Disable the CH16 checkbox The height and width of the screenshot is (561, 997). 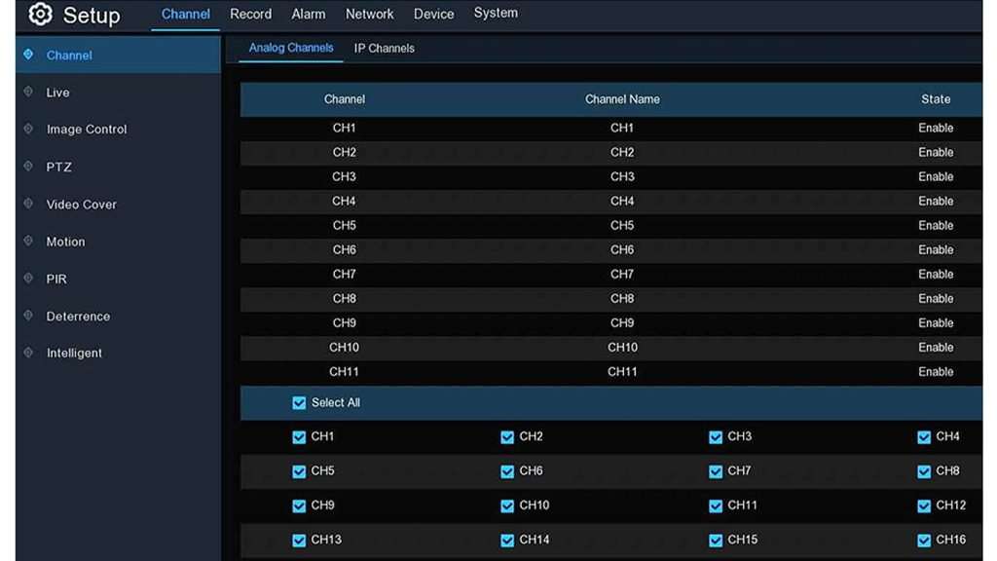coord(923,539)
